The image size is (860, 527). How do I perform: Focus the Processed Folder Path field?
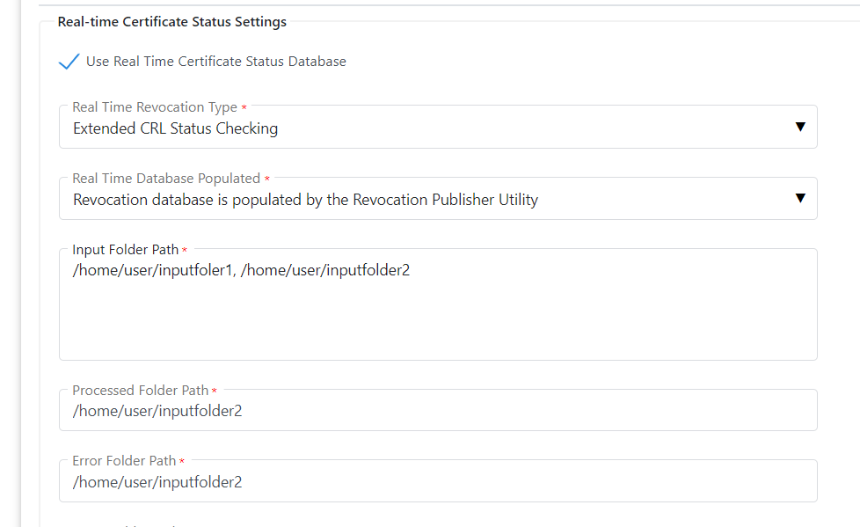(x=437, y=411)
